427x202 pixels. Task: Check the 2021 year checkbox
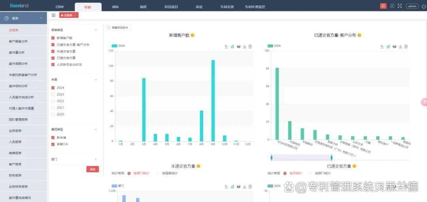[53, 108]
